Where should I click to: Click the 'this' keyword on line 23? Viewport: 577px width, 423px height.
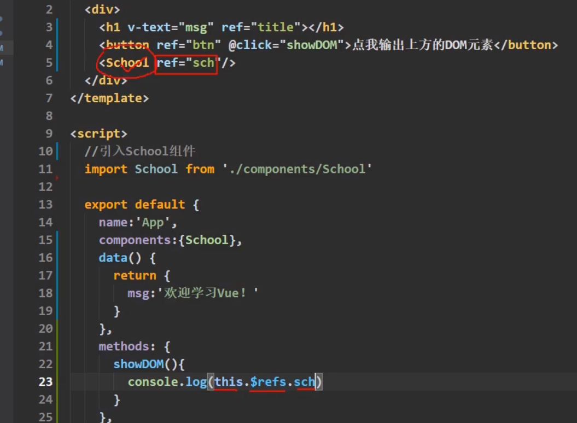pyautogui.click(x=228, y=382)
